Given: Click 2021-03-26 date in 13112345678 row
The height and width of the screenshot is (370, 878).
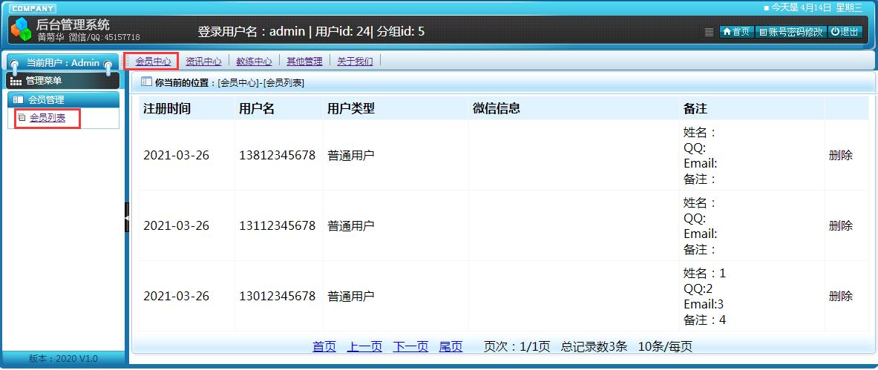Looking at the screenshot, I should click(x=176, y=225).
